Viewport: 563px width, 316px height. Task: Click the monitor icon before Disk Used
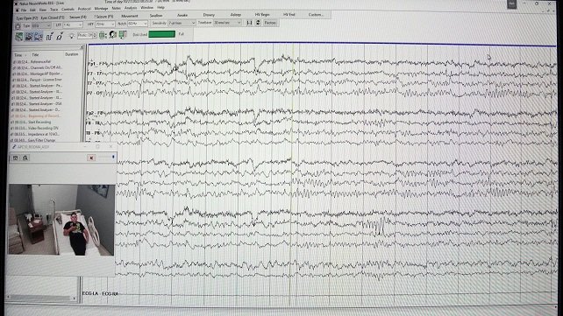click(123, 34)
